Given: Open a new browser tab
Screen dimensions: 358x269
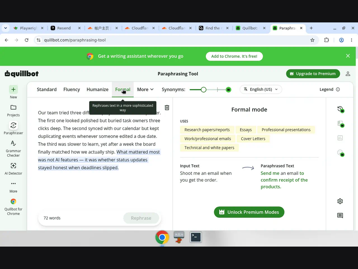Looking at the screenshot, I should click(x=311, y=28).
